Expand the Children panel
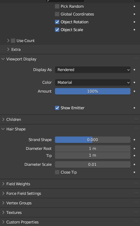Screen dimensions: 140x226 3,120
